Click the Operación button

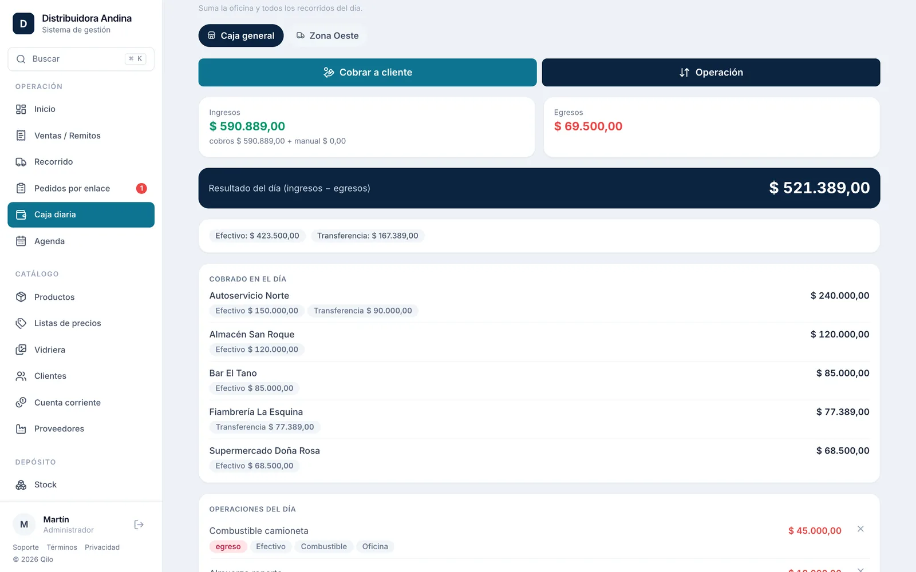(x=711, y=73)
